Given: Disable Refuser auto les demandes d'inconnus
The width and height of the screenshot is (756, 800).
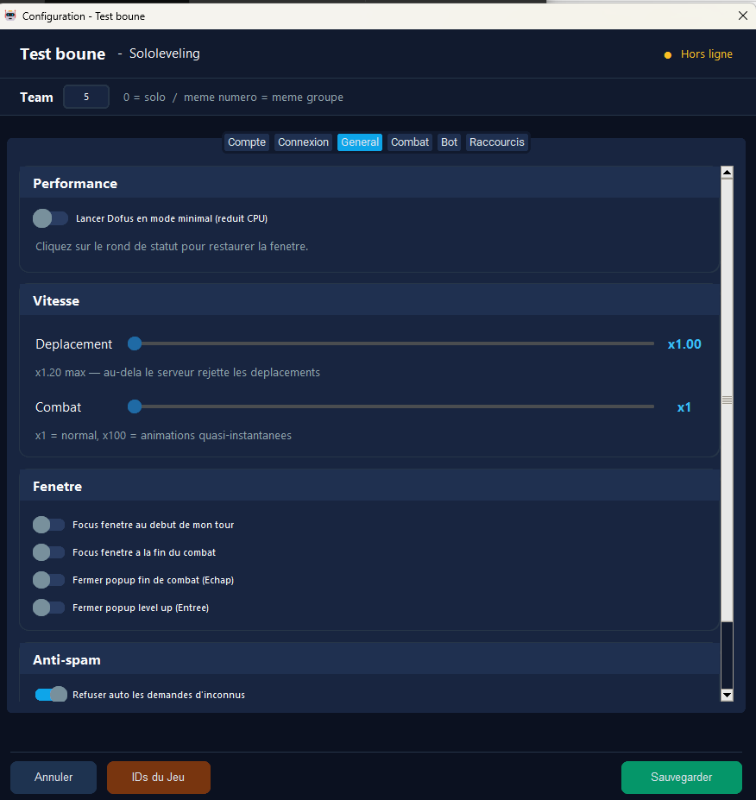Looking at the screenshot, I should pos(50,694).
